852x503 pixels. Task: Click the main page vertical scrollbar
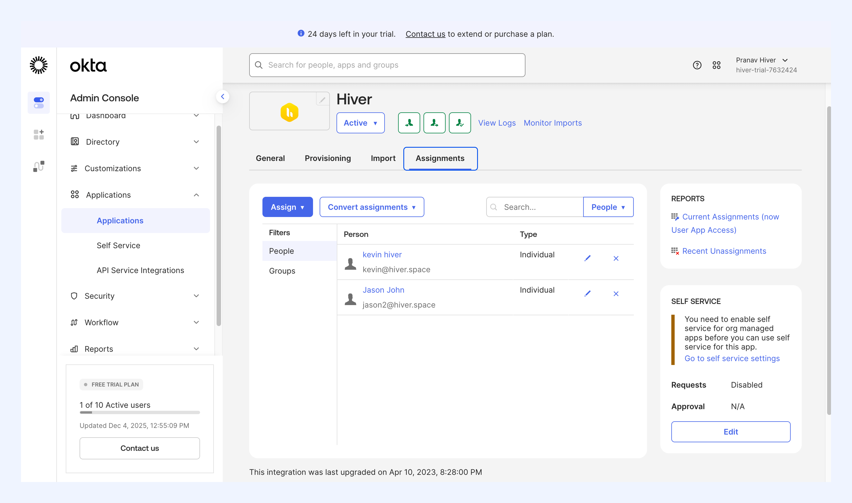point(829,260)
